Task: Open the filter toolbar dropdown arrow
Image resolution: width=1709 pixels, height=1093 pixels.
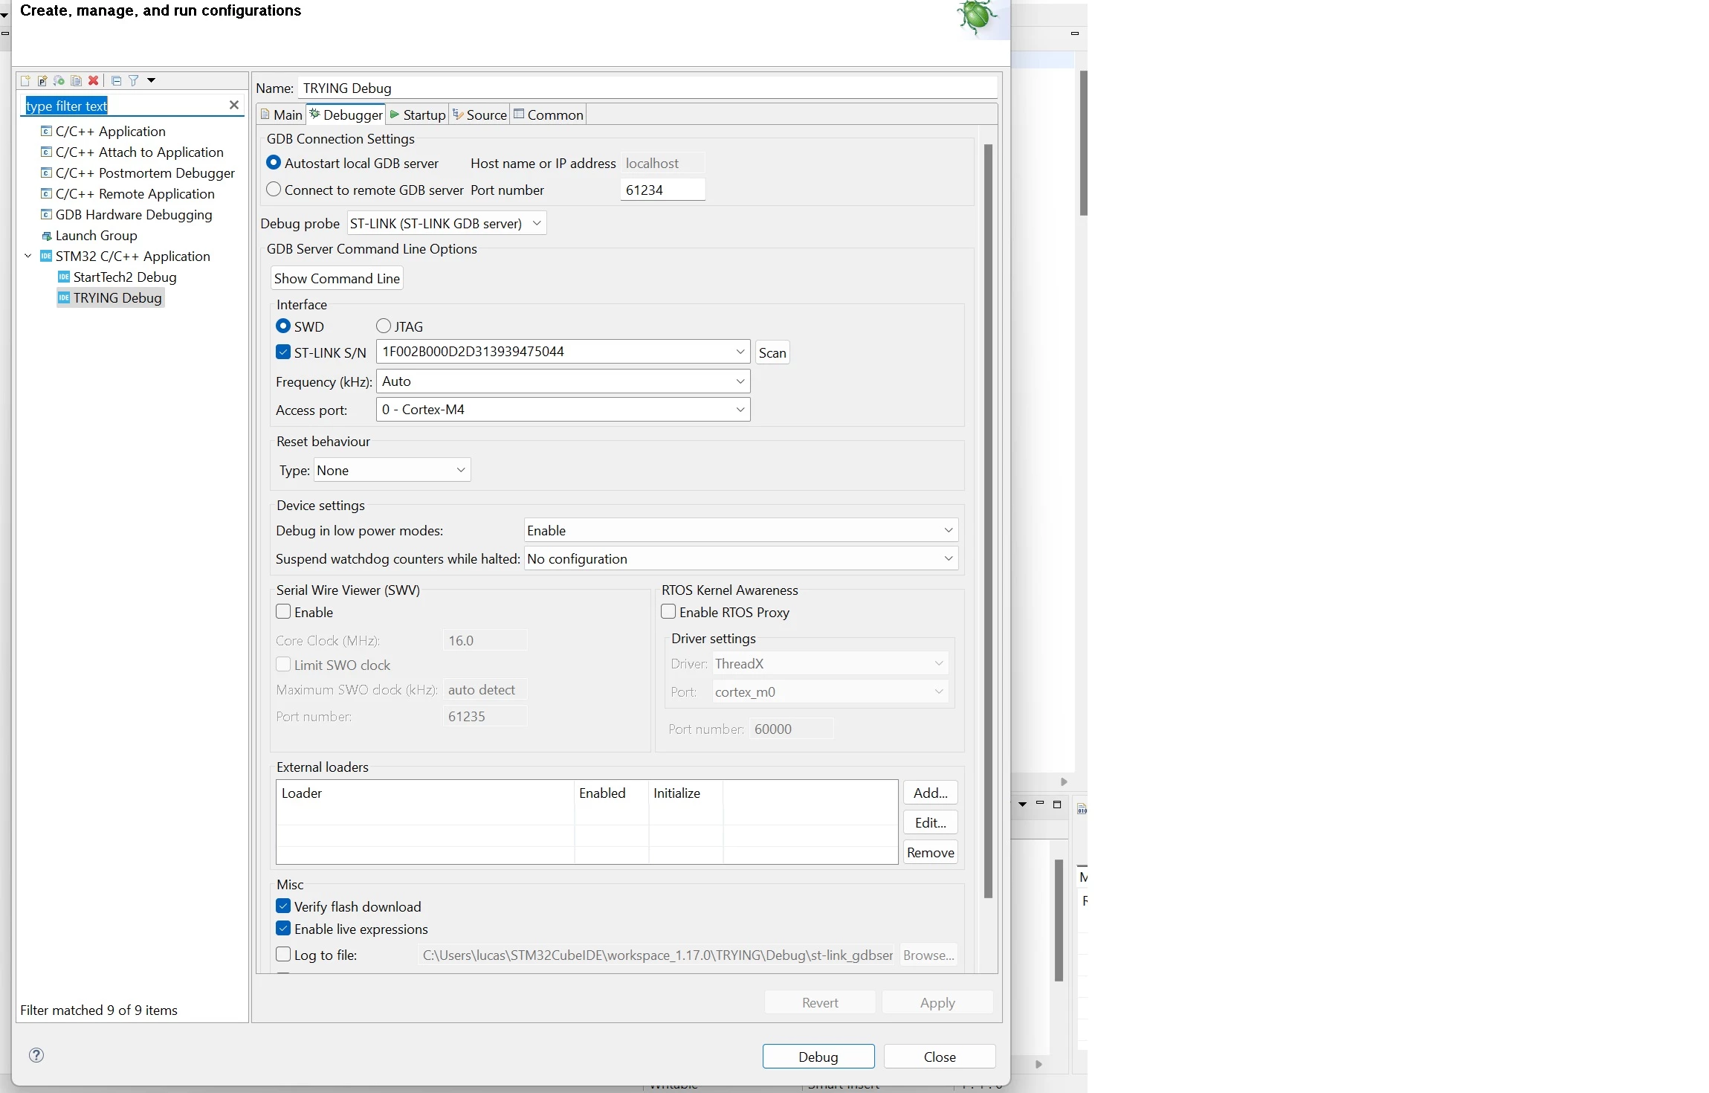Action: 152,80
